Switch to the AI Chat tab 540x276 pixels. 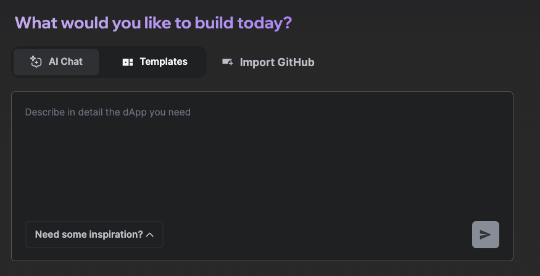56,62
